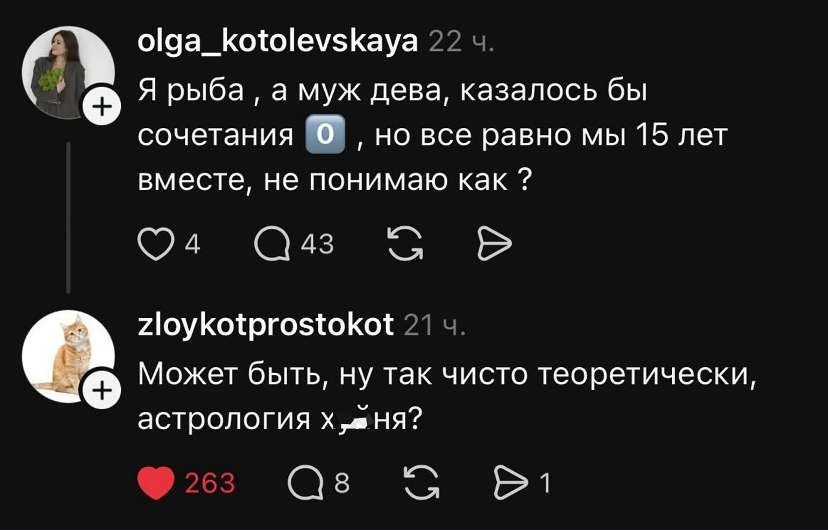
Task: Open replies via olga_kotolevskaya's comment bubble icon
Action: (x=272, y=246)
